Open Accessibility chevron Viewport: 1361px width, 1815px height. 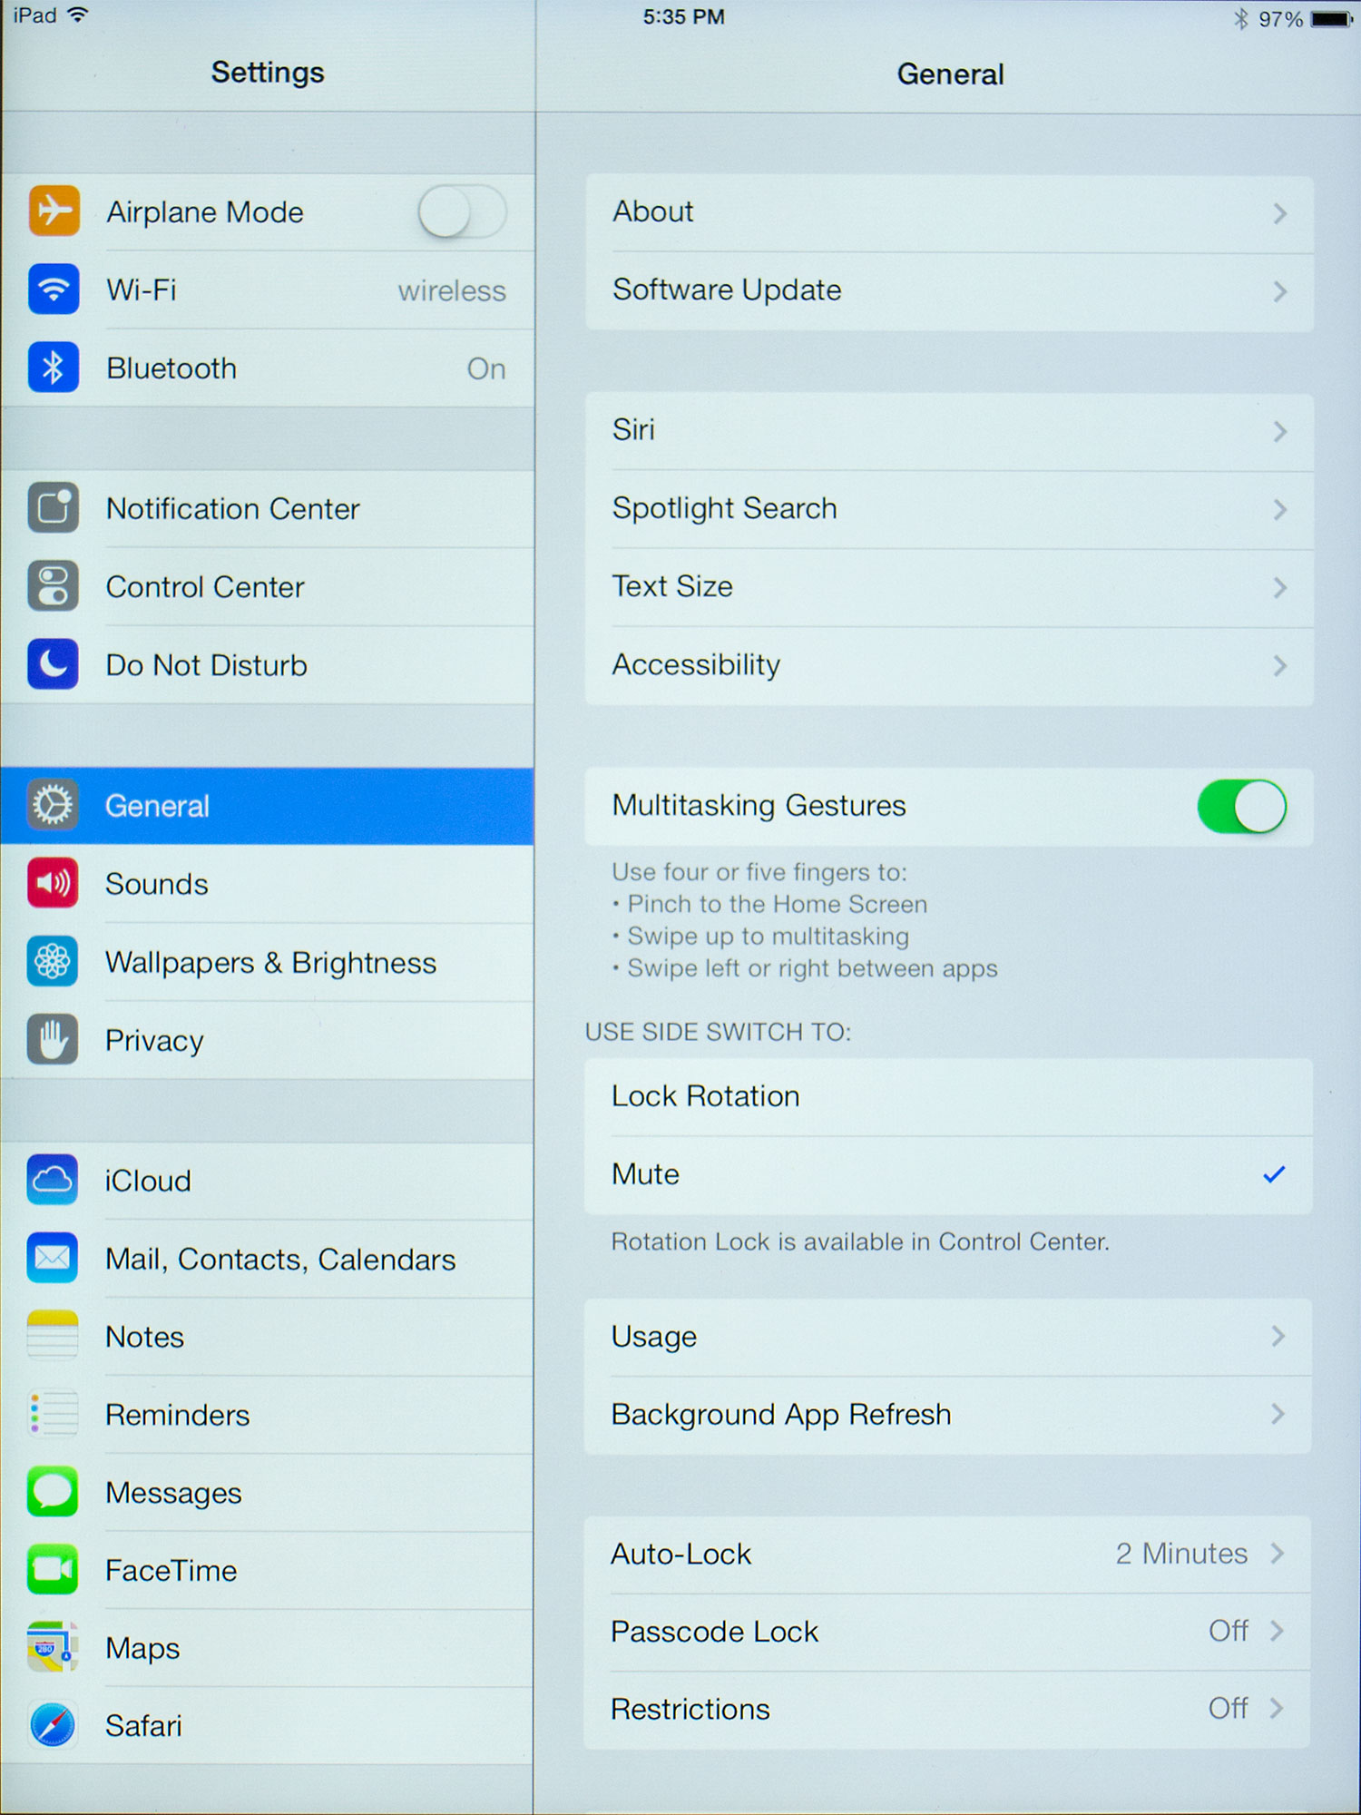click(1279, 665)
